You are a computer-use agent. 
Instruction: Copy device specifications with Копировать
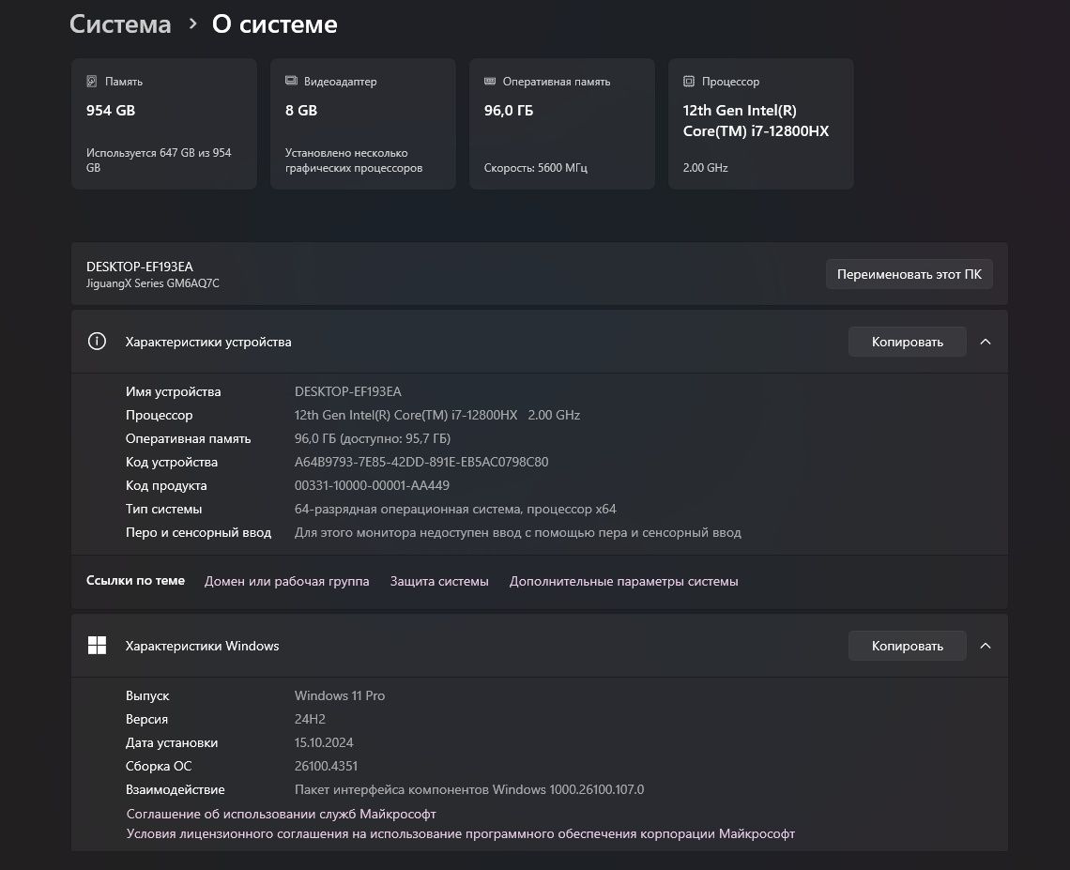coord(907,342)
